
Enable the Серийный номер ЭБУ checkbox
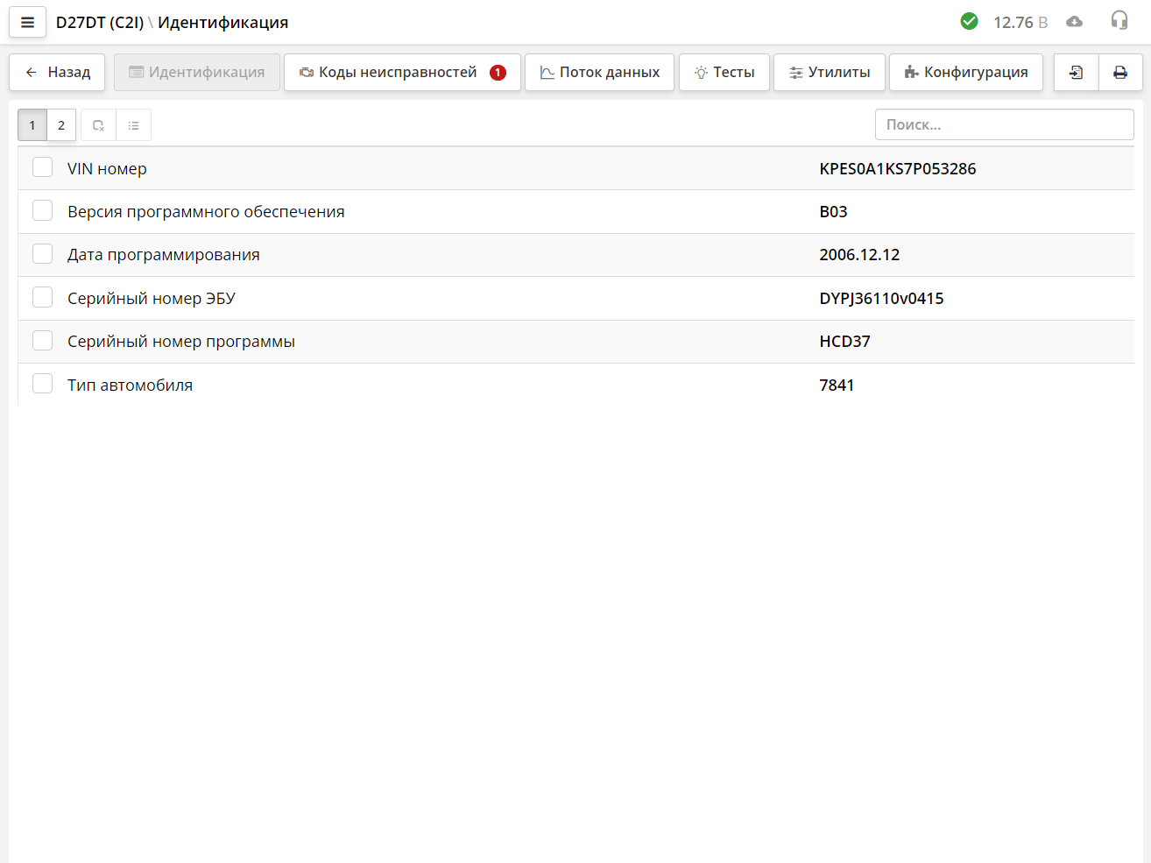pos(43,298)
